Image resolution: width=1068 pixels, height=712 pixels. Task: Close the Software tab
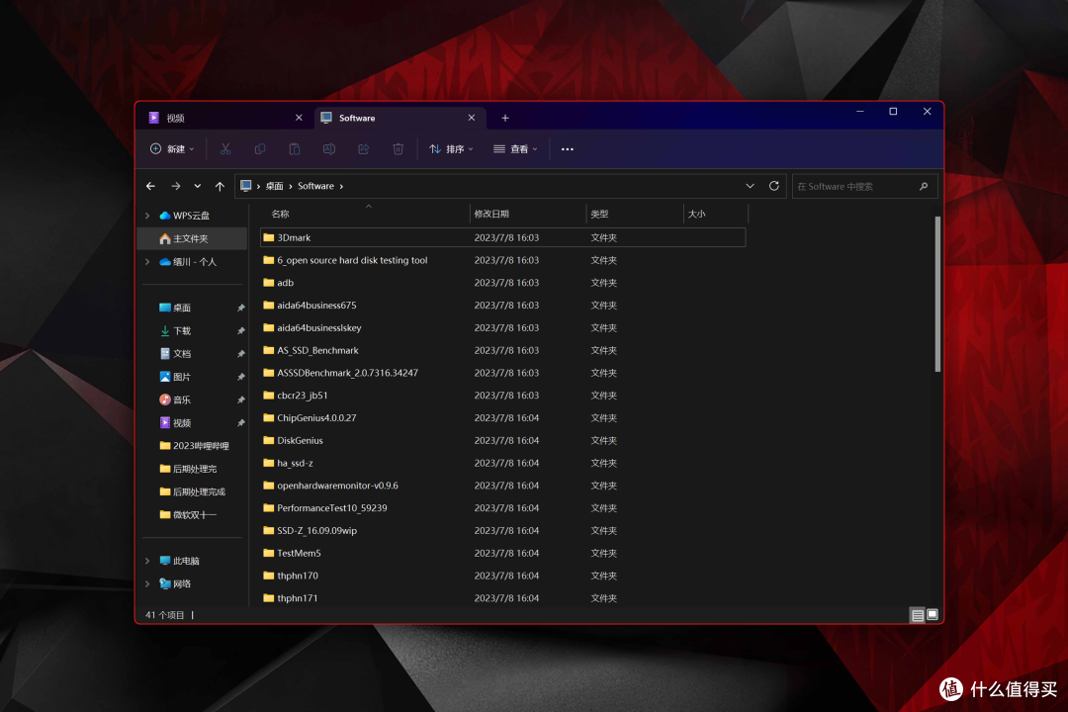[472, 118]
